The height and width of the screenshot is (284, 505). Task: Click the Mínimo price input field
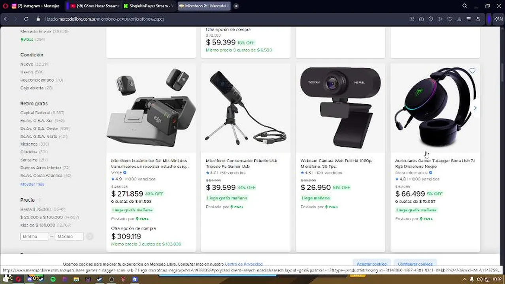[34, 236]
